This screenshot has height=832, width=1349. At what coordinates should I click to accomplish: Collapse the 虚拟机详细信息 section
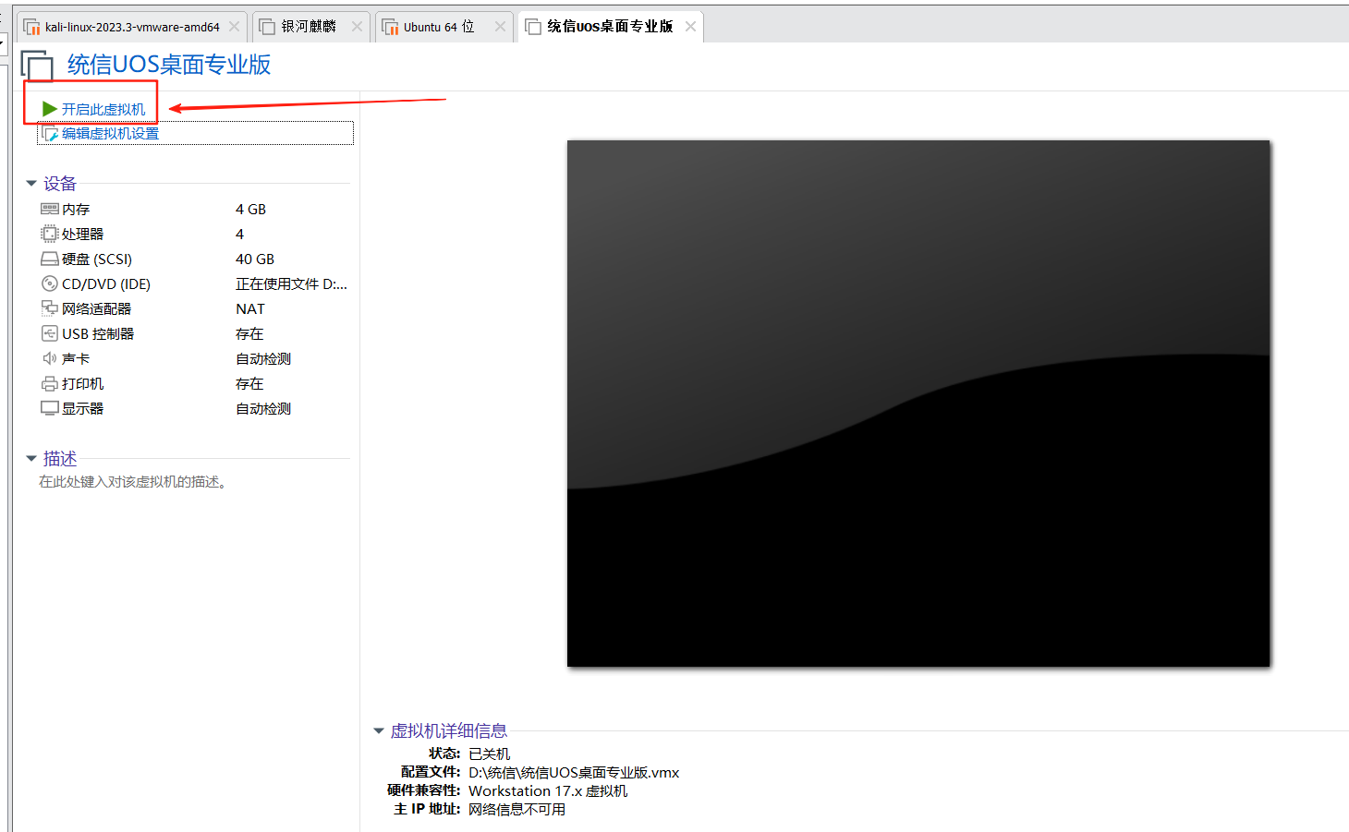(379, 731)
